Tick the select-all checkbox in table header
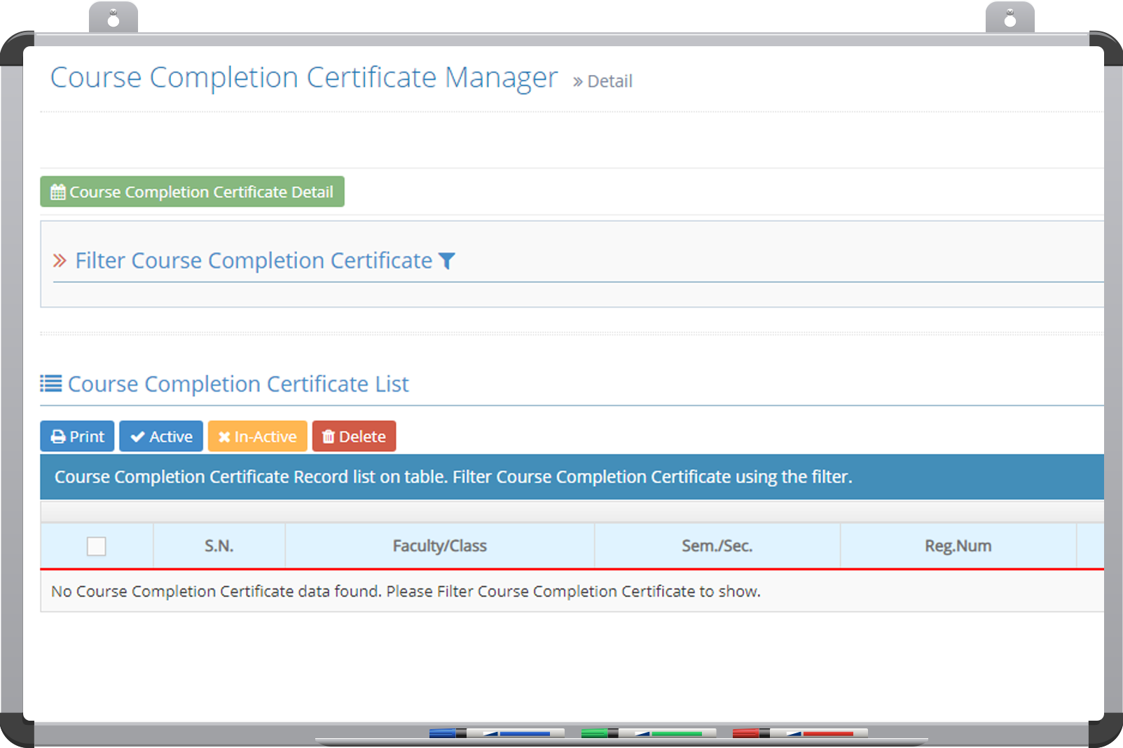The image size is (1123, 748). [x=97, y=546]
